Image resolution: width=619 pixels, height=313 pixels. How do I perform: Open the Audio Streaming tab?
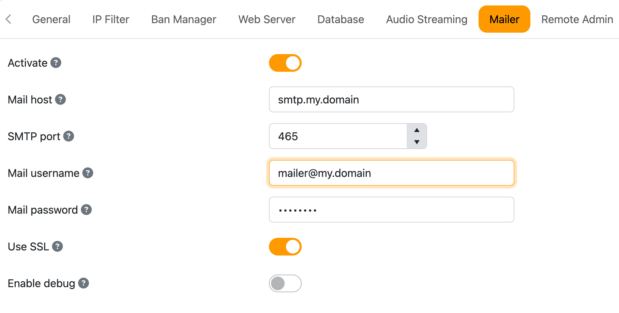tap(426, 19)
